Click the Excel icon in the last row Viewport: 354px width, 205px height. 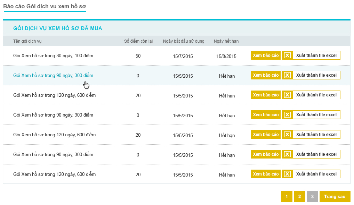(287, 174)
